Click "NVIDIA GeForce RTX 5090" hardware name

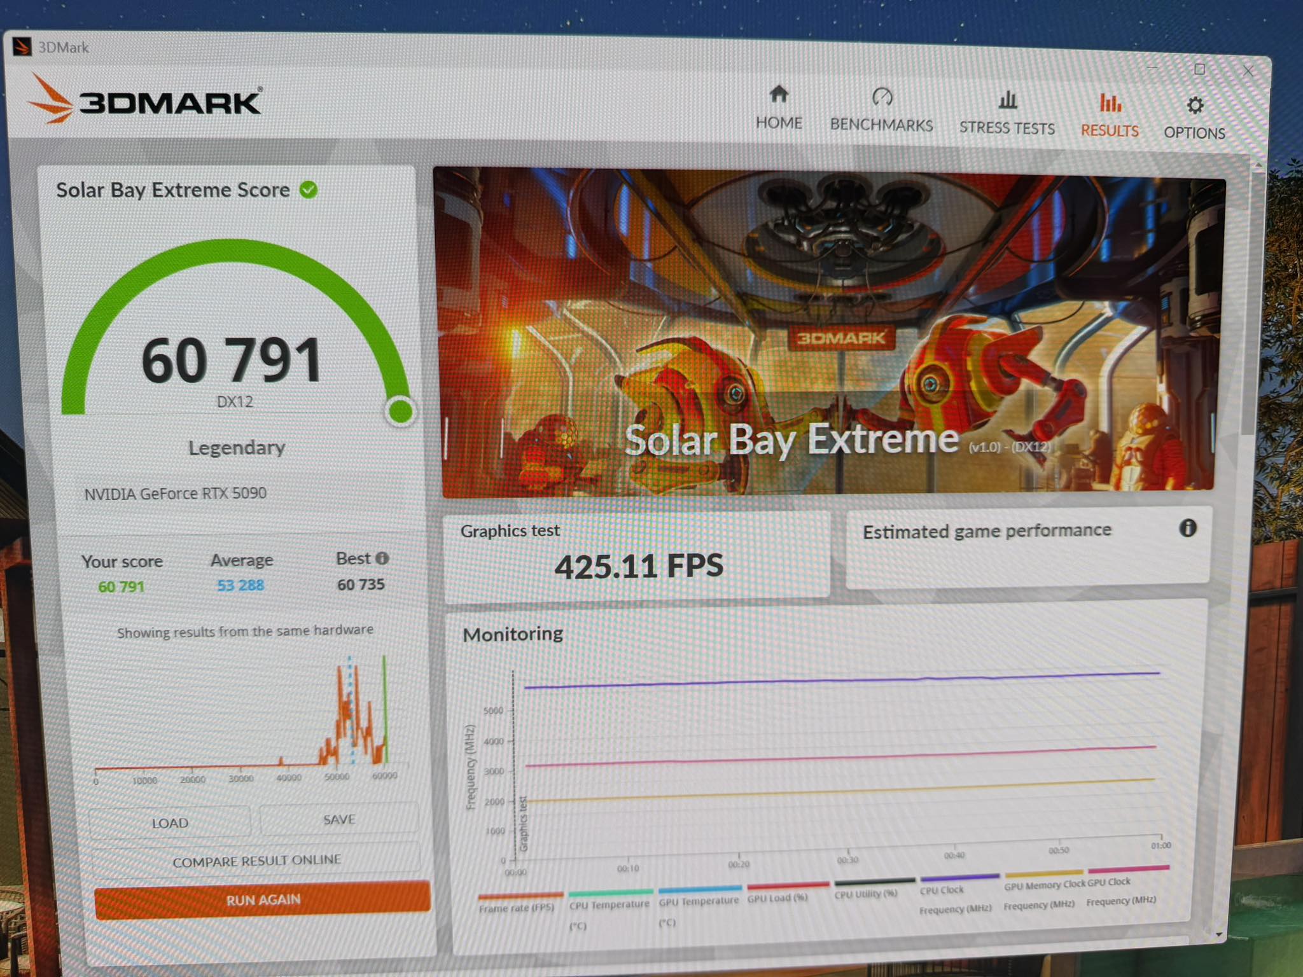(176, 494)
